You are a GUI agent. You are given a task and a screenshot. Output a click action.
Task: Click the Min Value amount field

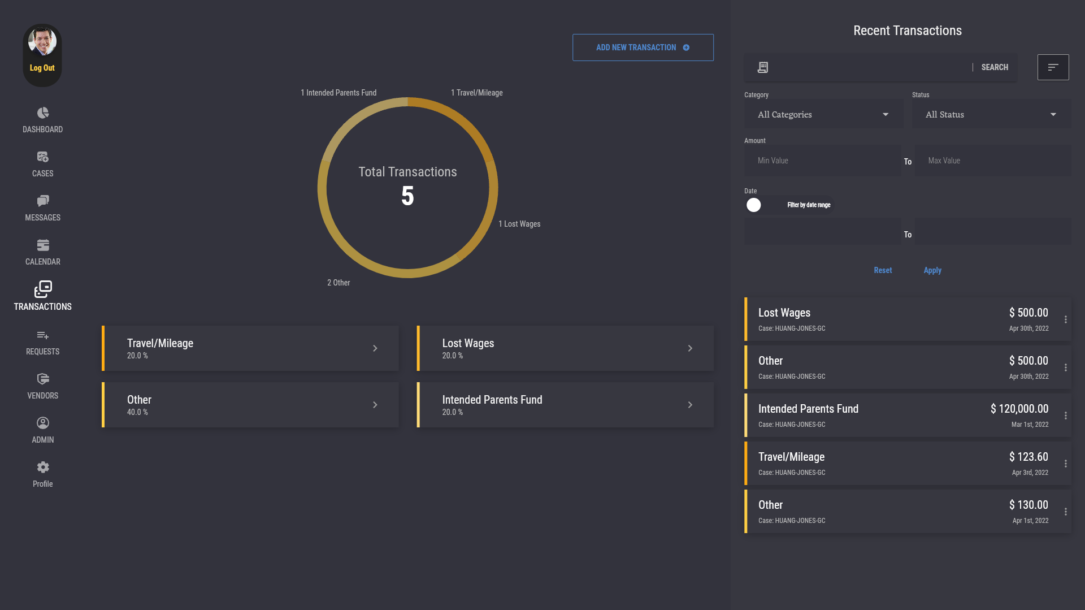pos(822,161)
